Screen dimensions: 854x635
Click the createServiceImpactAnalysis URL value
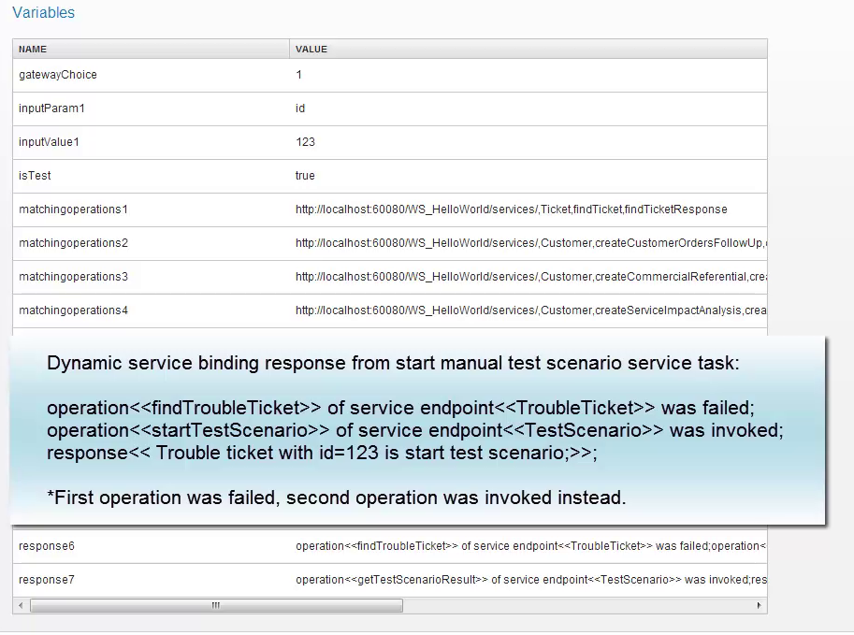pos(531,311)
